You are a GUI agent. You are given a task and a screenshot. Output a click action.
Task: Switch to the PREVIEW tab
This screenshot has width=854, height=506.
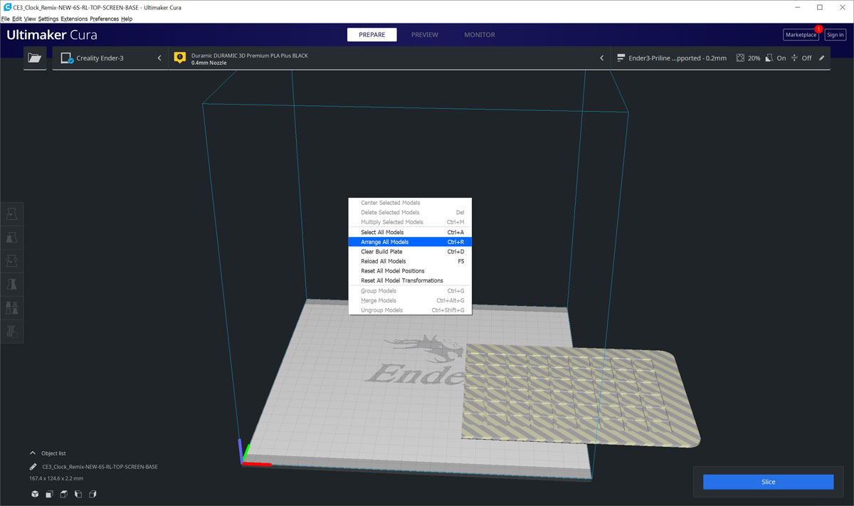coord(424,35)
